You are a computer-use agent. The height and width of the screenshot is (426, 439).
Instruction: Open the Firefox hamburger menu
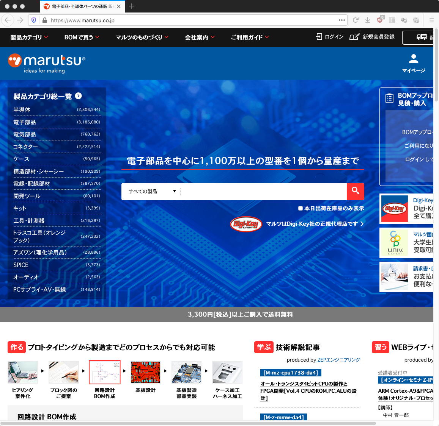pos(431,20)
